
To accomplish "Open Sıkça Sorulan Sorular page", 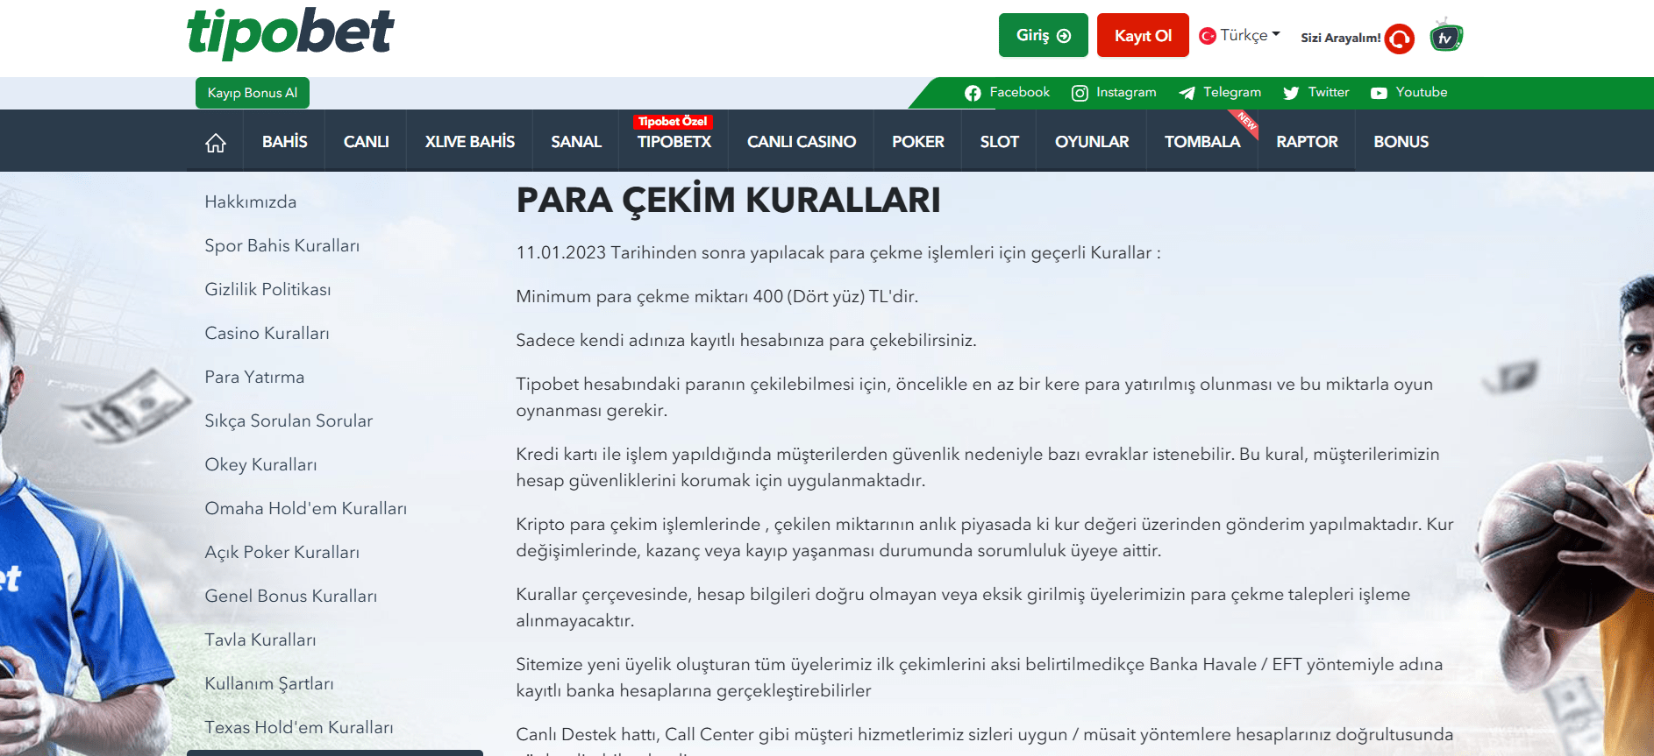I will [289, 421].
